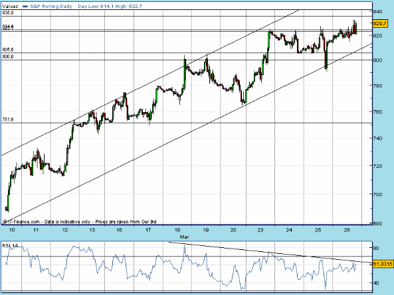Click date label 26 on the time axis
Image resolution: width=394 pixels, height=295 pixels.
point(347,230)
